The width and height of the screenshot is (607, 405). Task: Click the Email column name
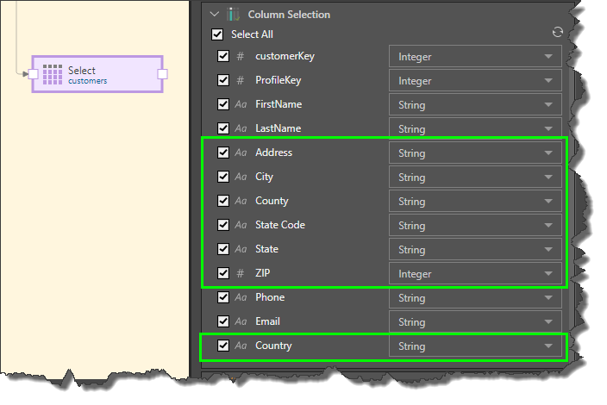(267, 321)
